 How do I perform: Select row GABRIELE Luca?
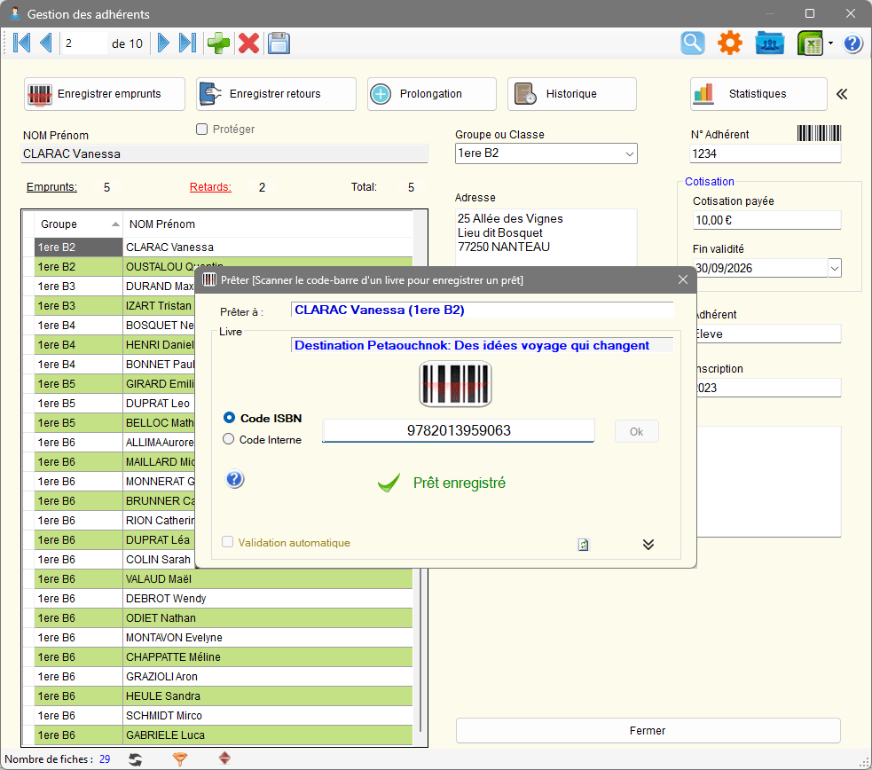pos(224,735)
